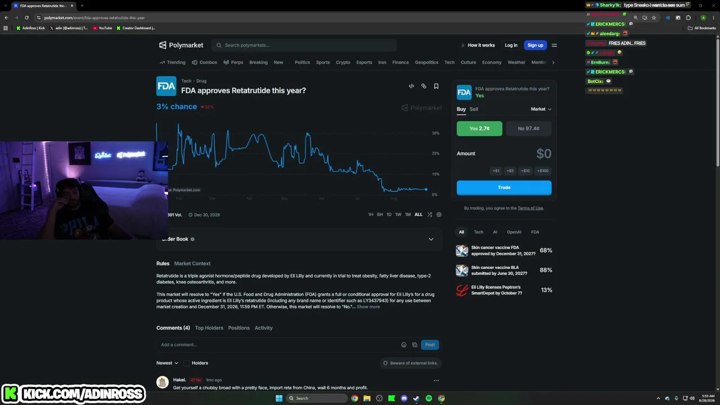Open the hamburger menu next to Sign up
Screen dimensions: 720x405
[x=554, y=45]
